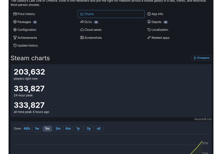222x154 pixels.
Task: Open the App info page
Action: [x=155, y=14]
